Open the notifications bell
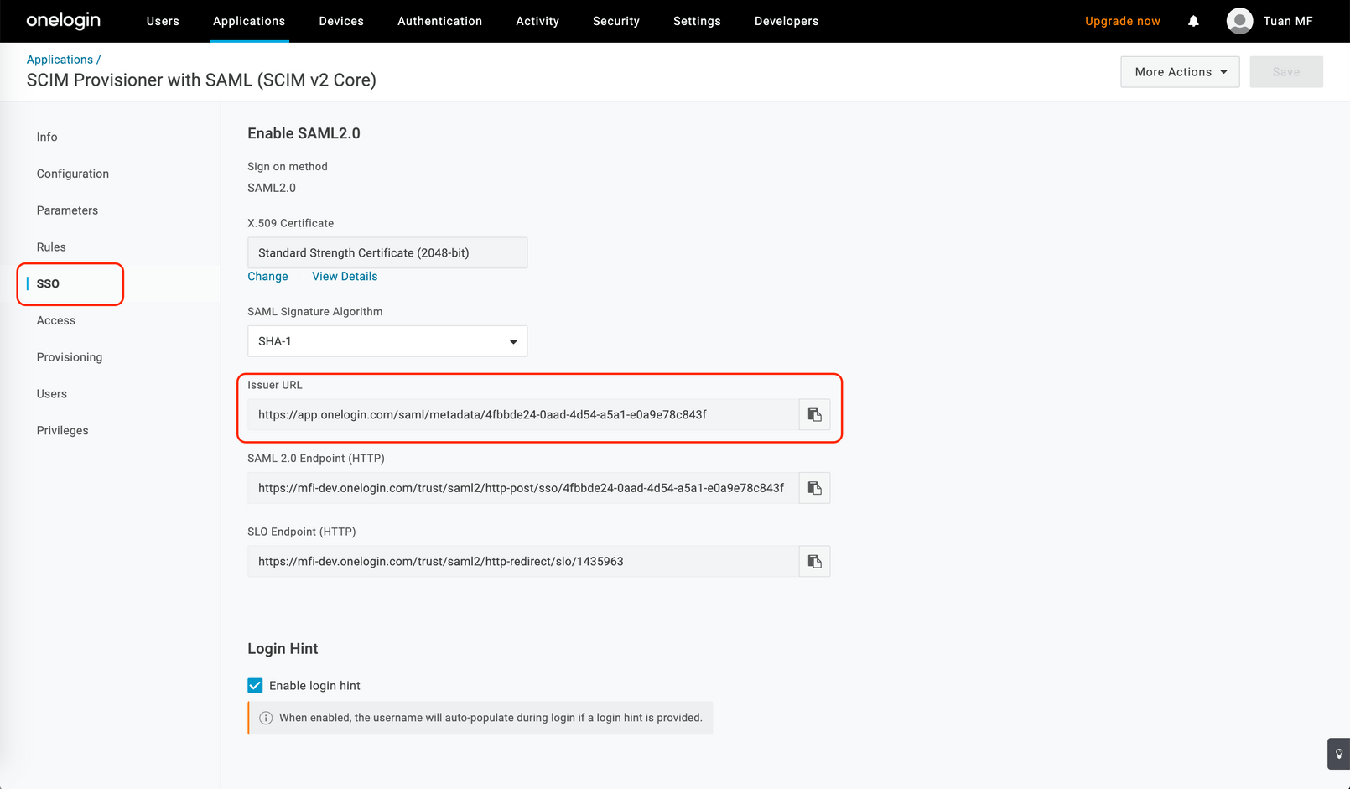The width and height of the screenshot is (1350, 789). pyautogui.click(x=1193, y=21)
